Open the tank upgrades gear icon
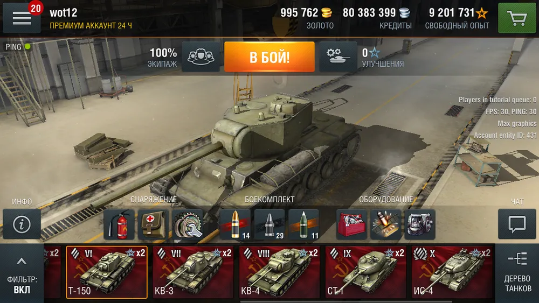The width and height of the screenshot is (539, 303). pyautogui.click(x=338, y=57)
